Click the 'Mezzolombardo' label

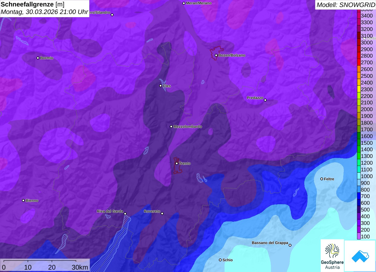188,126
